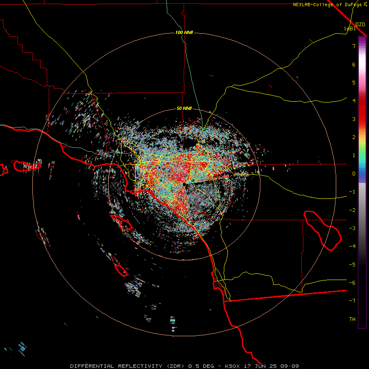The image size is (369, 369).
Task: Click the -2 value on color scale
Action: tap(352, 210)
